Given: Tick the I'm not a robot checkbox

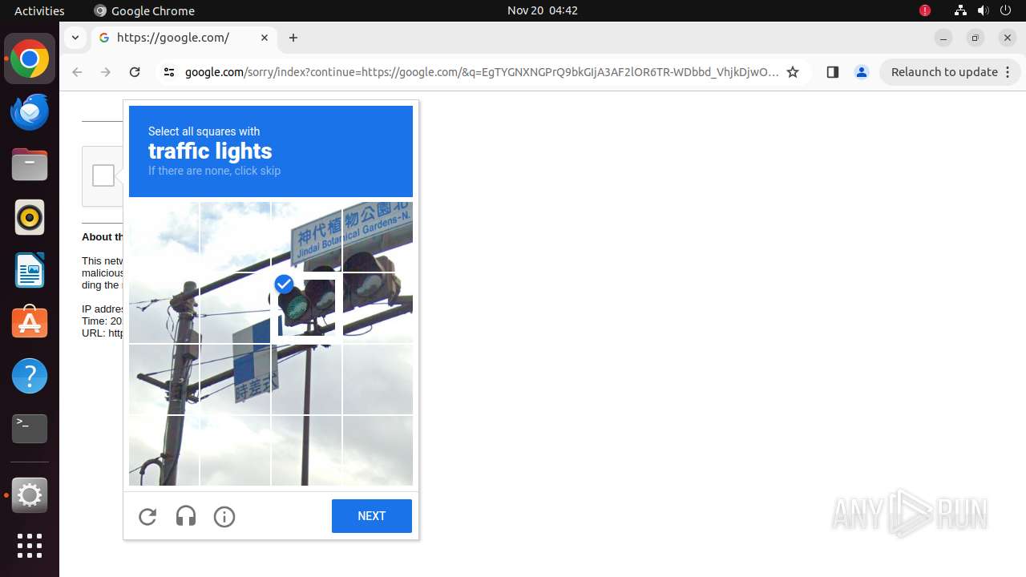Looking at the screenshot, I should point(103,176).
